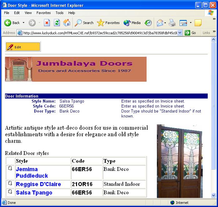218x207 pixels.
Task: Open the Favorites star button
Action: click(x=109, y=23)
